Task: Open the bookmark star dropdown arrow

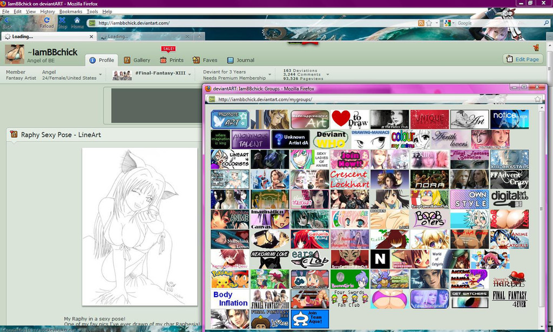Action: pos(436,23)
